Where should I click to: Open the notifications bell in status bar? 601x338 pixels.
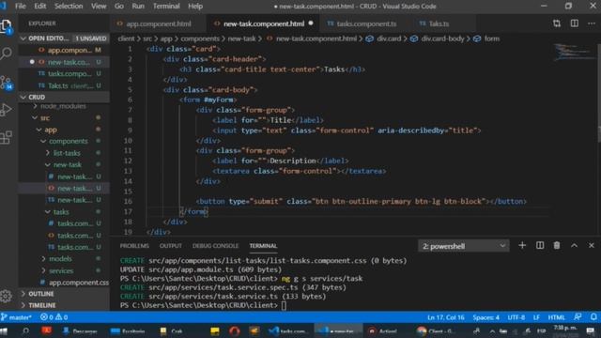[x=593, y=317]
